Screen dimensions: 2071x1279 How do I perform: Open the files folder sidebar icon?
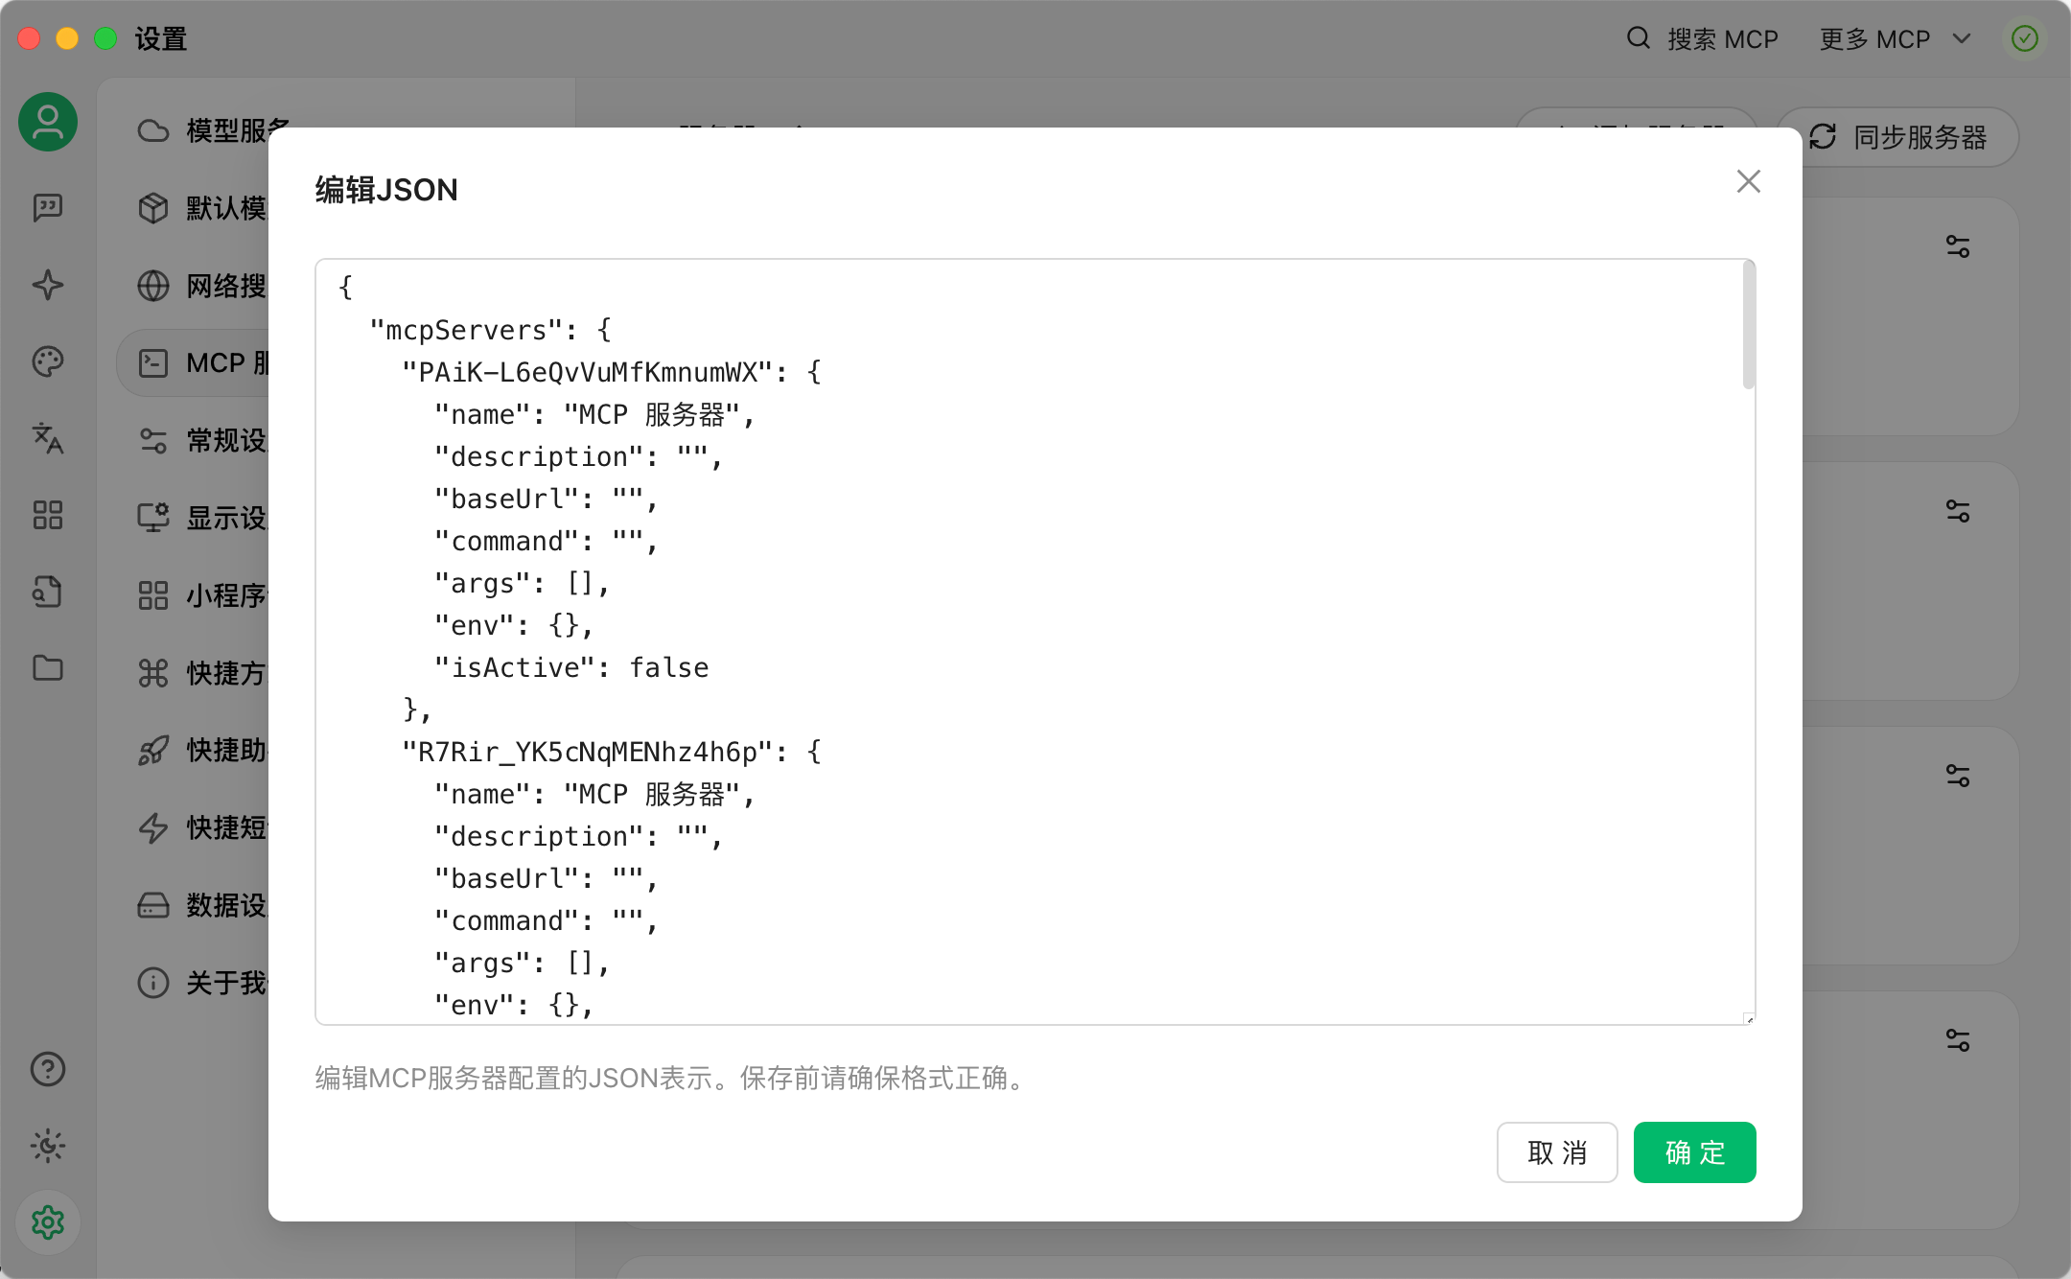(48, 668)
